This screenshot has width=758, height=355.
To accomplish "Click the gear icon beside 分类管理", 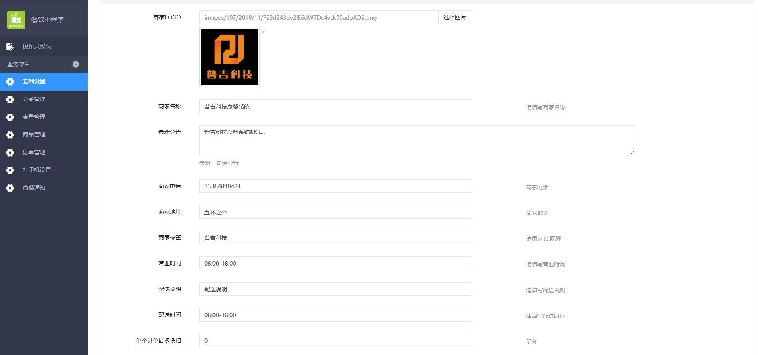I will pos(10,99).
